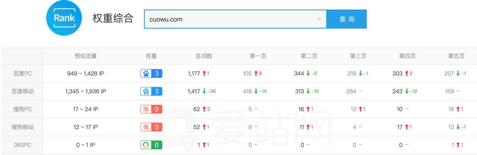Viewport: 477px width, 155px height.
Task: Open the 百度PC row label
Action: click(x=23, y=74)
